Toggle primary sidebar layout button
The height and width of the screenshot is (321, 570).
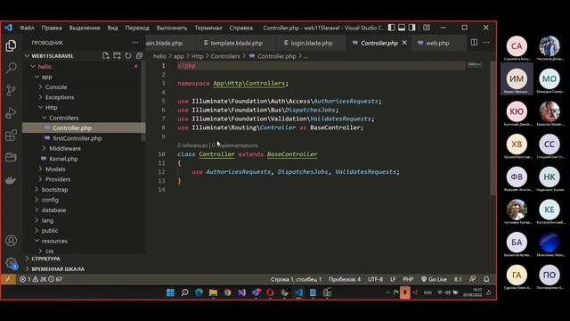tap(392, 28)
